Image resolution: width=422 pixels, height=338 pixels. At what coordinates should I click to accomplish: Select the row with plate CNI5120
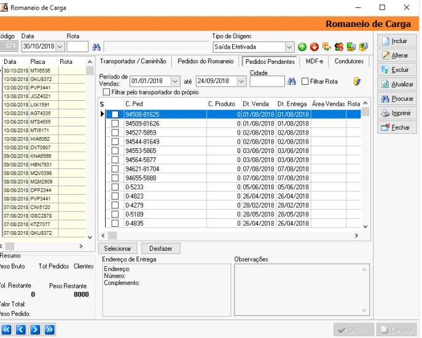[44, 207]
